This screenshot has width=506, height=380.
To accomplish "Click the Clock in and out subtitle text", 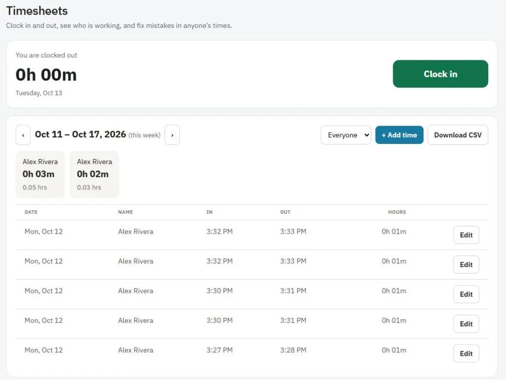I will (x=119, y=25).
